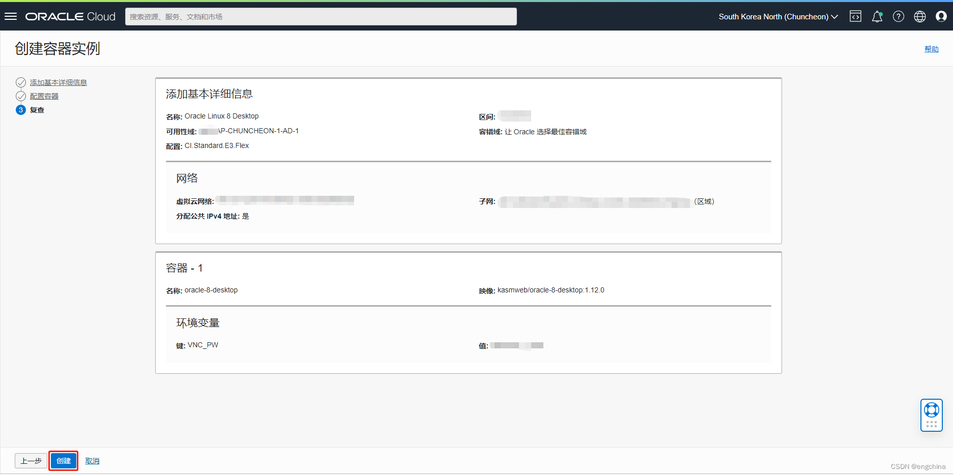
Task: Select the current step 复查
Action: click(x=37, y=110)
